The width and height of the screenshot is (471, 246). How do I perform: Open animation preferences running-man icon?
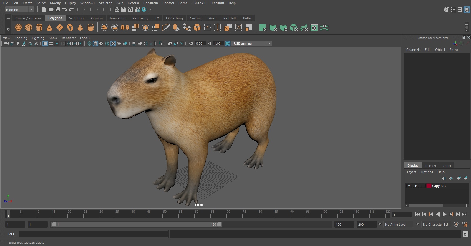[x=465, y=225]
